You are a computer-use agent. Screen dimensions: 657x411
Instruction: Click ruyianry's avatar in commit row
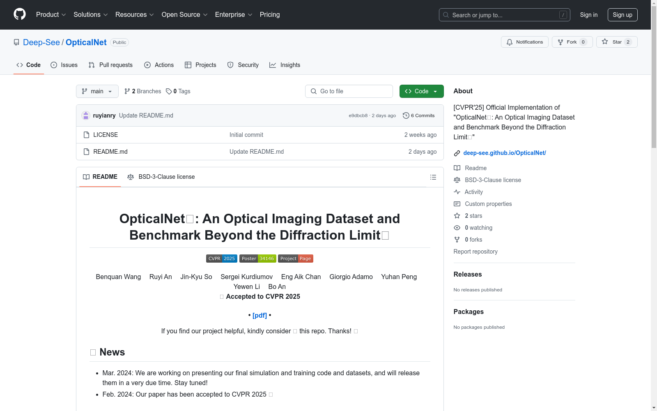click(x=86, y=115)
